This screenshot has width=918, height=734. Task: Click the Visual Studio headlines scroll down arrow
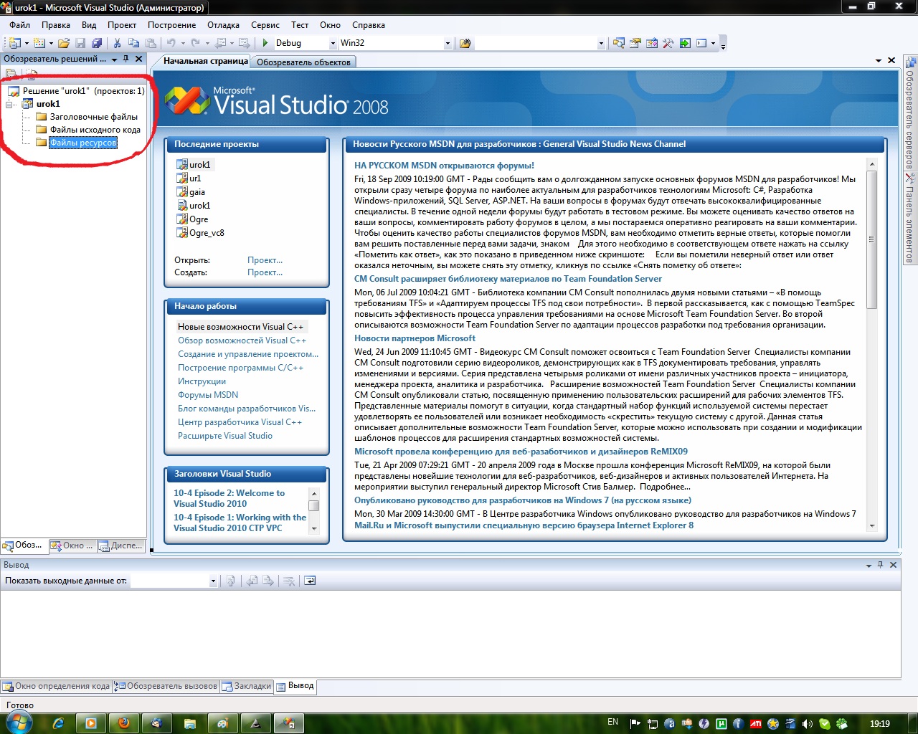pyautogui.click(x=313, y=528)
